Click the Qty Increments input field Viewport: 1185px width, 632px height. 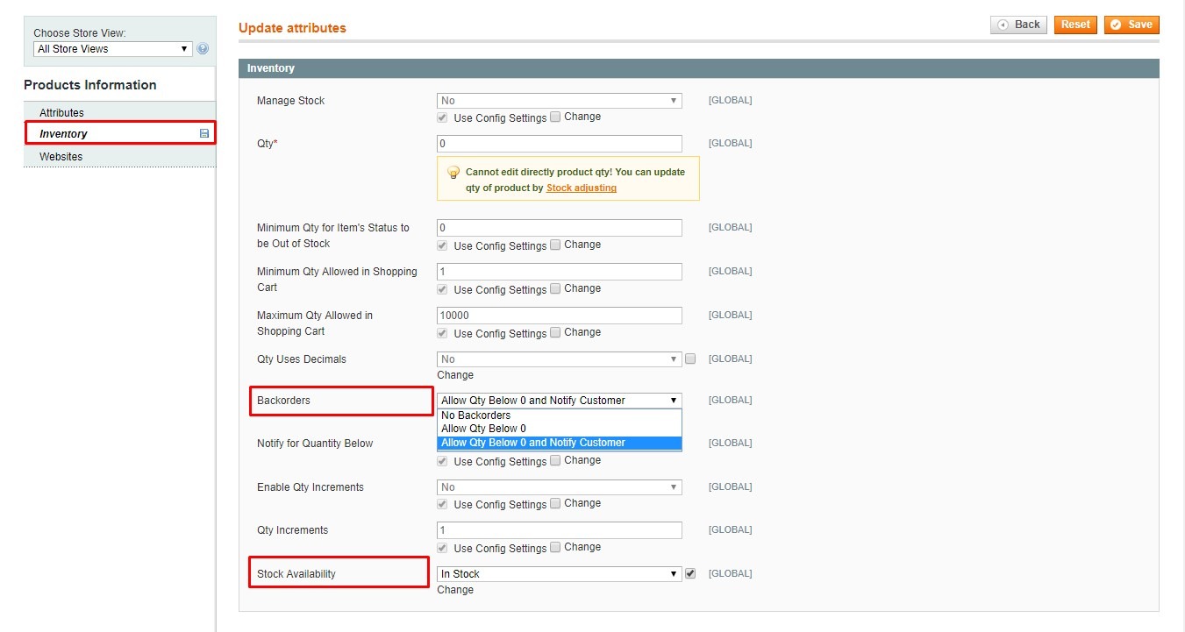click(560, 530)
